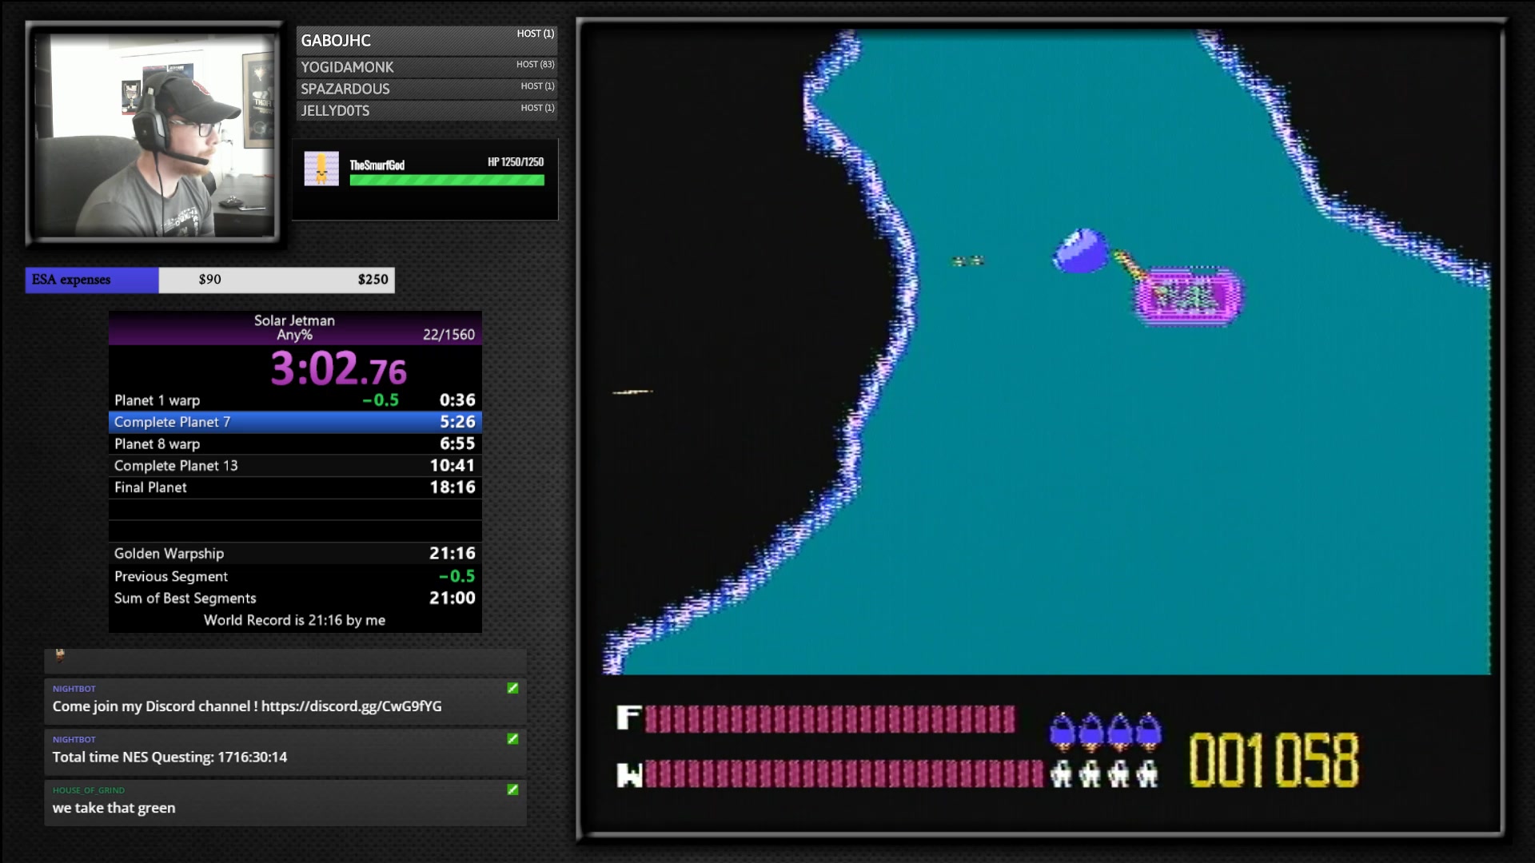This screenshot has width=1535, height=863.
Task: Select the Complete Planet 7 split
Action: click(x=295, y=422)
